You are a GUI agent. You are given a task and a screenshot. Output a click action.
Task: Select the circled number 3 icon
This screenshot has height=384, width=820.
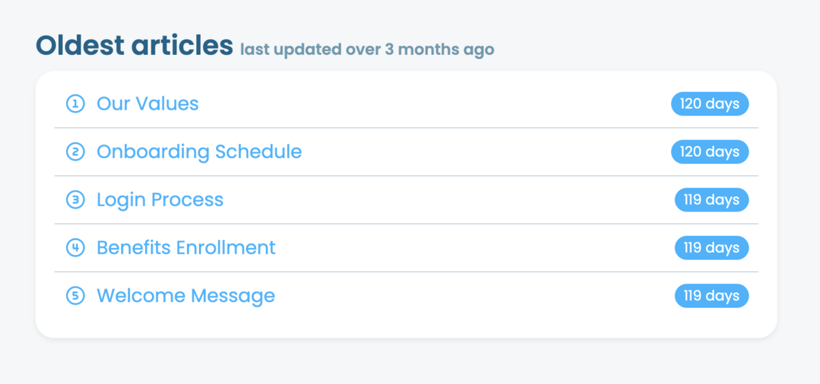(x=75, y=200)
